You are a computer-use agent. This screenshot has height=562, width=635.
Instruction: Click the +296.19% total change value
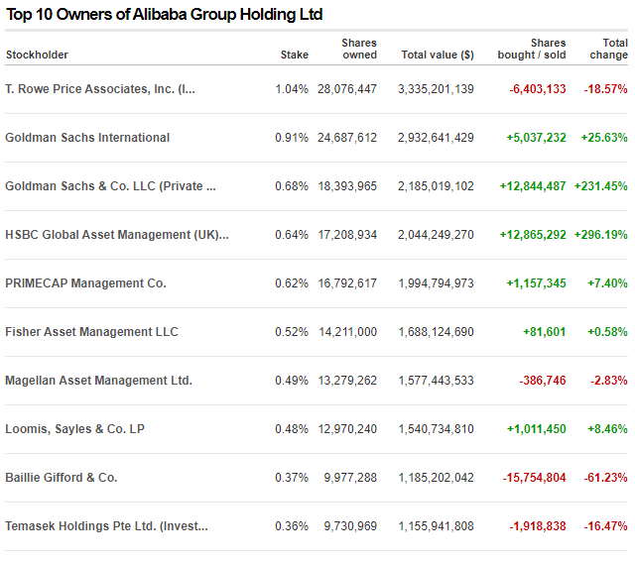(x=601, y=235)
